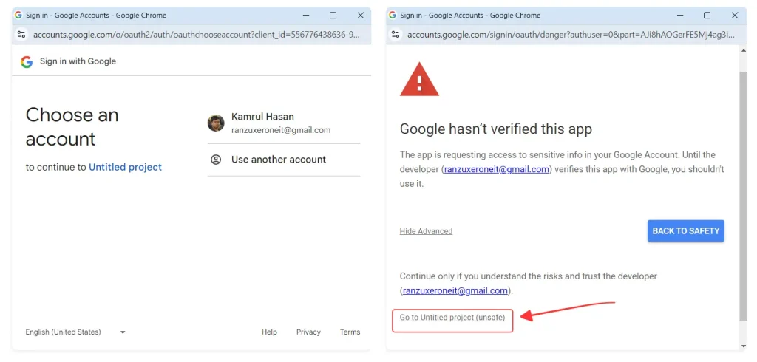The height and width of the screenshot is (362, 757).
Task: Click Go to Untitled project (unsafe) link
Action: tap(452, 318)
